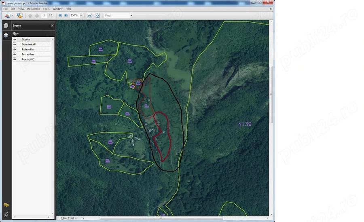Image resolution: width=364 pixels, height=222 pixels.
Task: Toggle visibility of Constructii layer
Action: tap(15, 44)
